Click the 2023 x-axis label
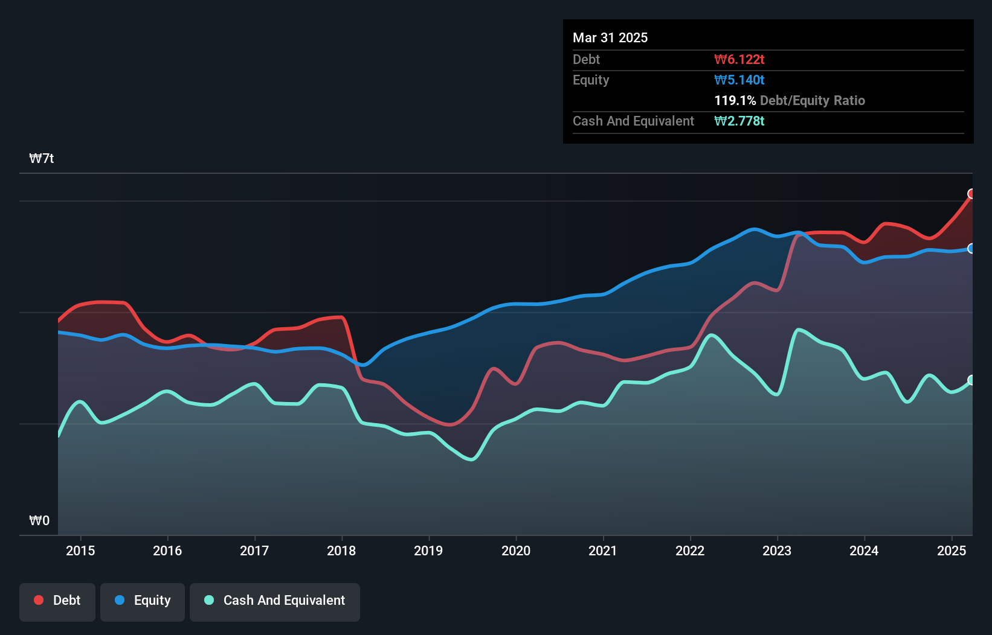 (x=777, y=550)
